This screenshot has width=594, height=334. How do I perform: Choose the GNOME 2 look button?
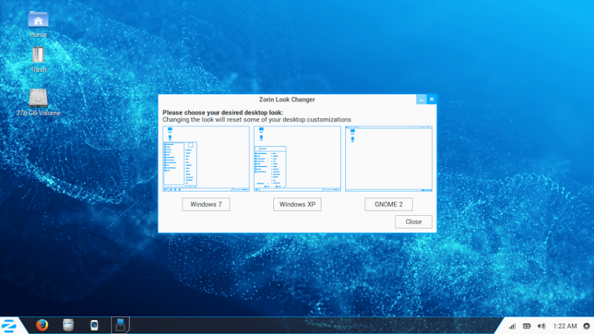388,205
